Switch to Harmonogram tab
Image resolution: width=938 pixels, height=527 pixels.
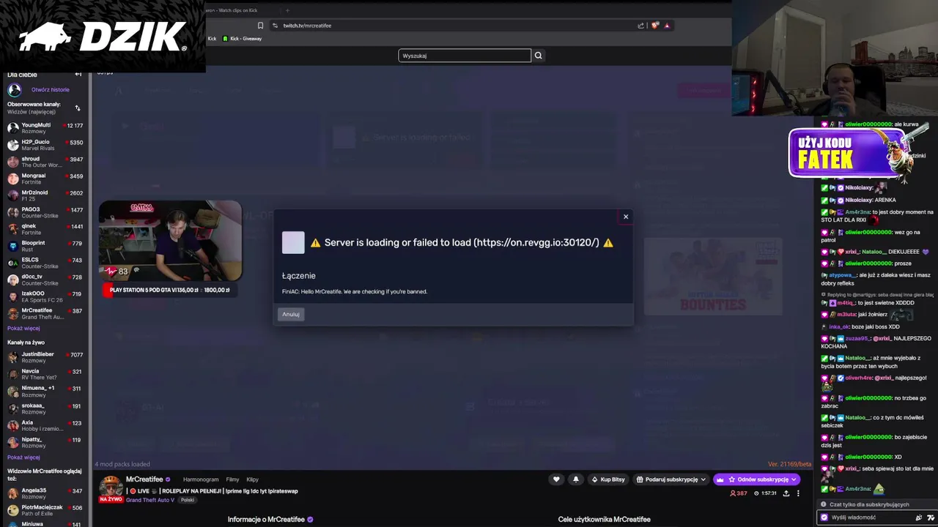point(201,479)
